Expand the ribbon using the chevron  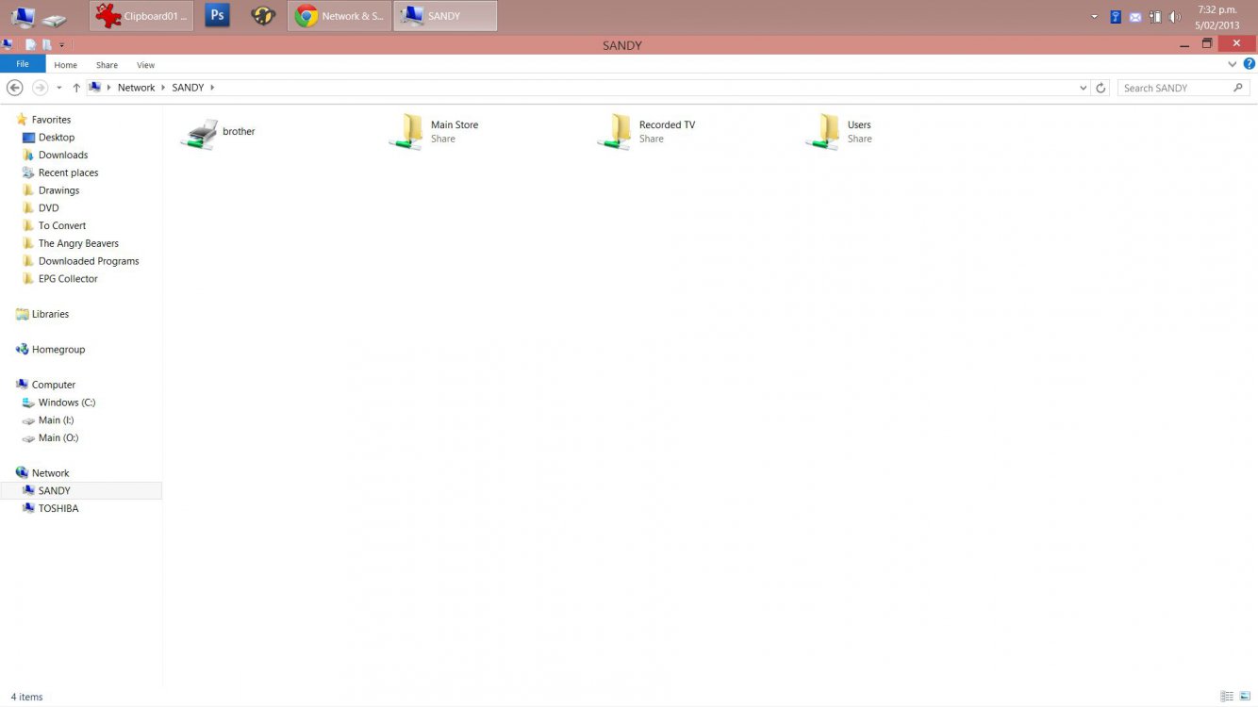1232,64
